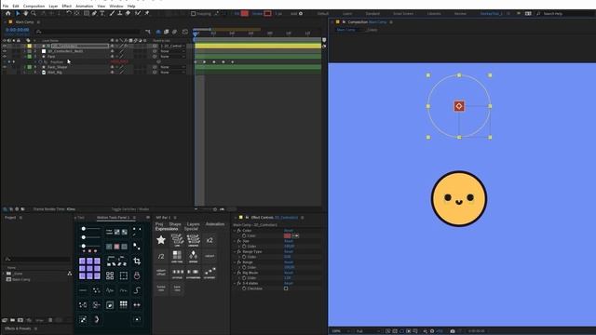Open the Window menu

116,7
